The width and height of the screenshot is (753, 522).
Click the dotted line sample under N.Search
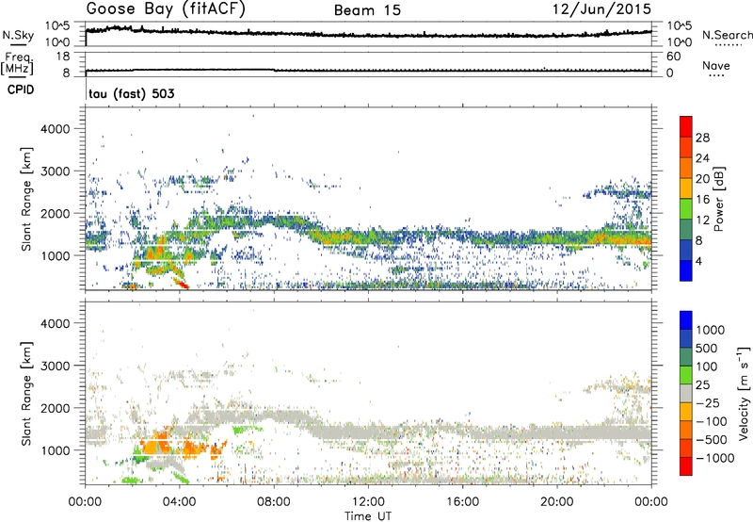tap(728, 45)
